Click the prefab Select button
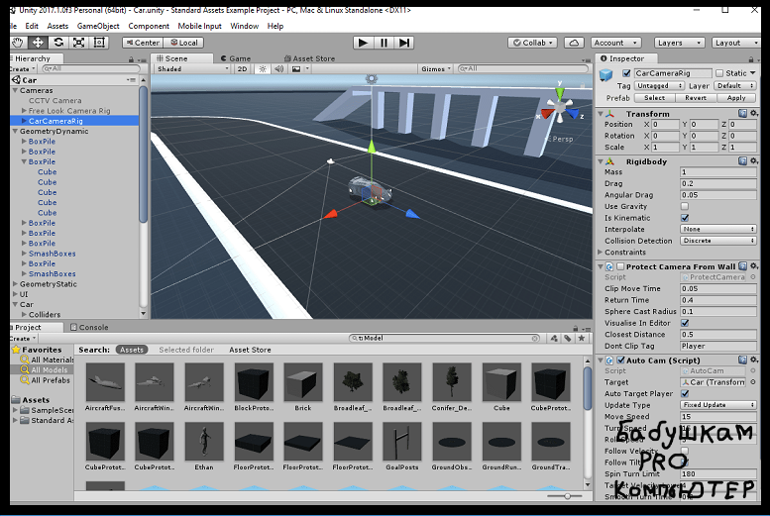770x516 pixels. (654, 98)
